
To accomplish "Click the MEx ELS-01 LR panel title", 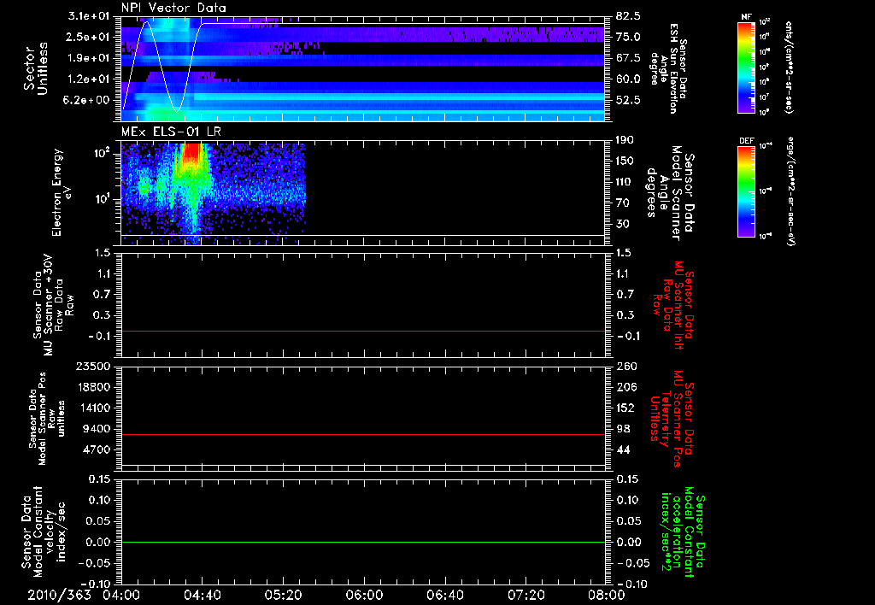I will point(171,132).
